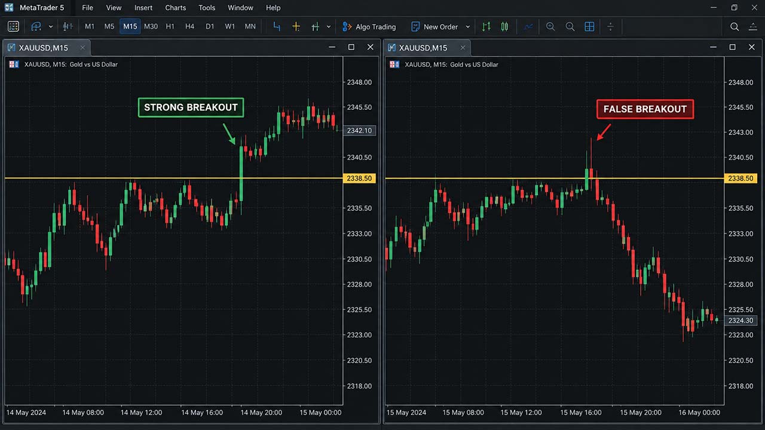Switch timeframe to W1
Screen dimensions: 765x430
click(230, 26)
